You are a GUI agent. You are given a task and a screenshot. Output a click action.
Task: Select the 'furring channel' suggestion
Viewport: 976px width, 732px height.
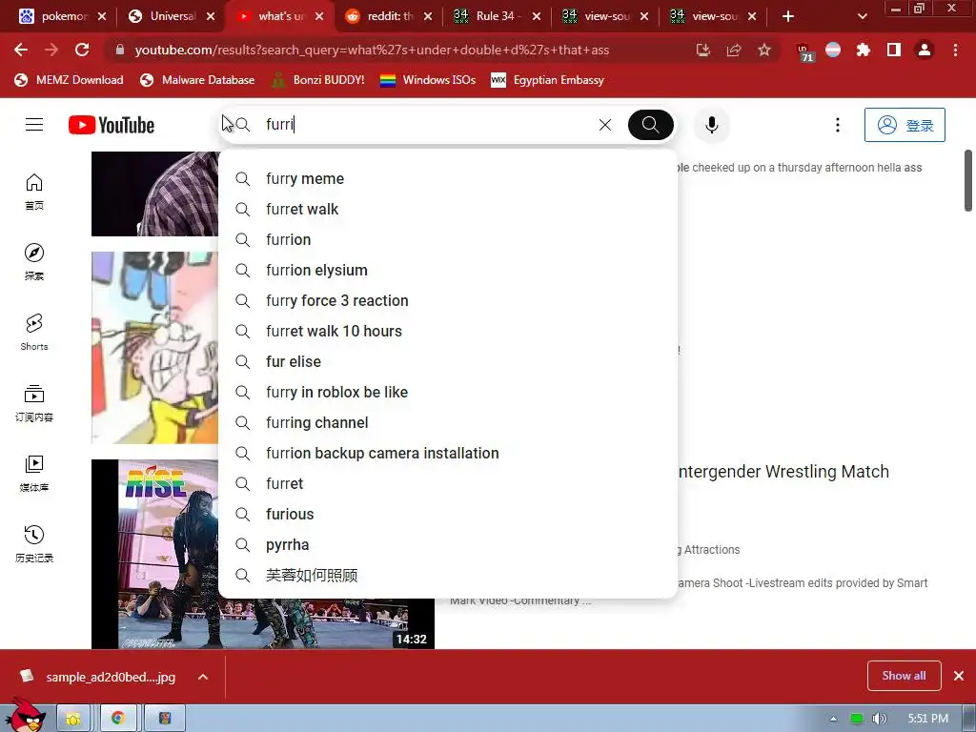(x=448, y=422)
